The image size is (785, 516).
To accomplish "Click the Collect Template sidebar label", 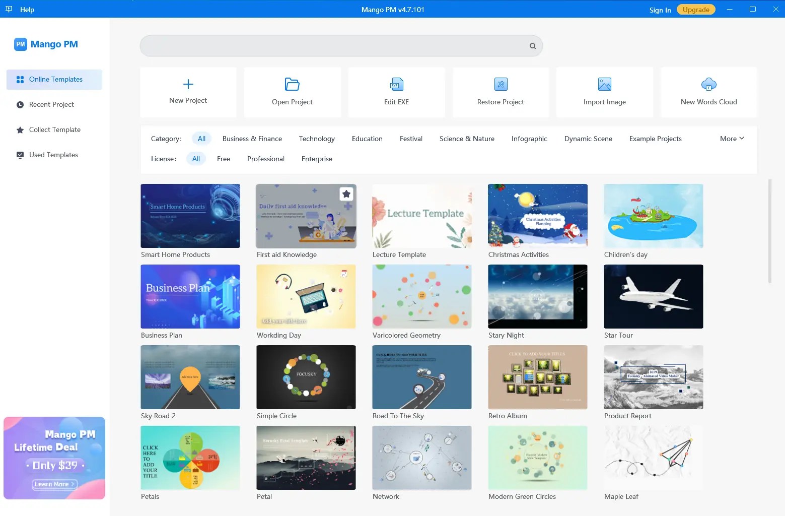I will (x=55, y=130).
